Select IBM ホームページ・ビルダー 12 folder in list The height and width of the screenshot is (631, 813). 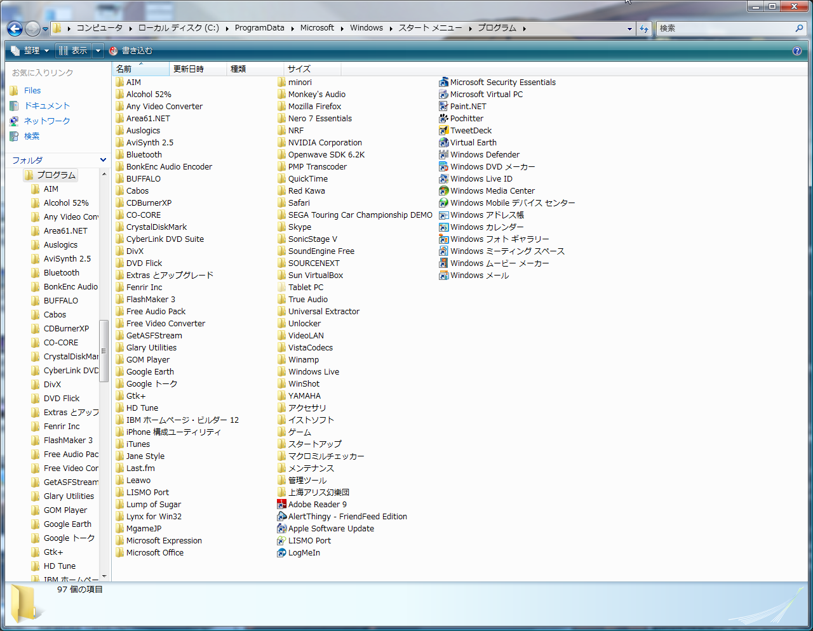[177, 420]
